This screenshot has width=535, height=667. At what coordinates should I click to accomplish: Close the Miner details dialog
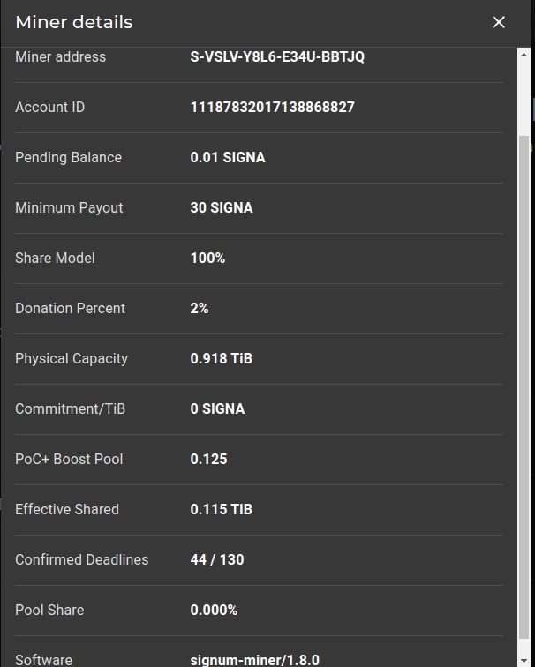click(x=499, y=22)
